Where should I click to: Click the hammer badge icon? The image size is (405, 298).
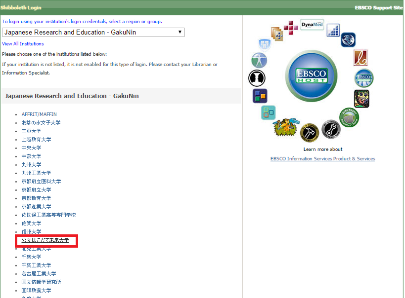310,133
